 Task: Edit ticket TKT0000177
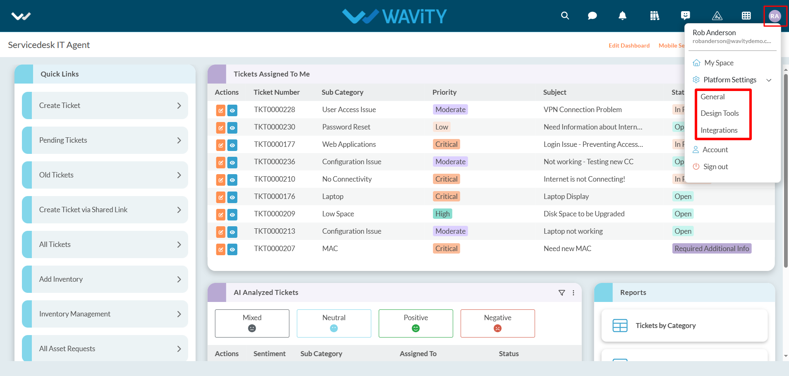click(221, 145)
